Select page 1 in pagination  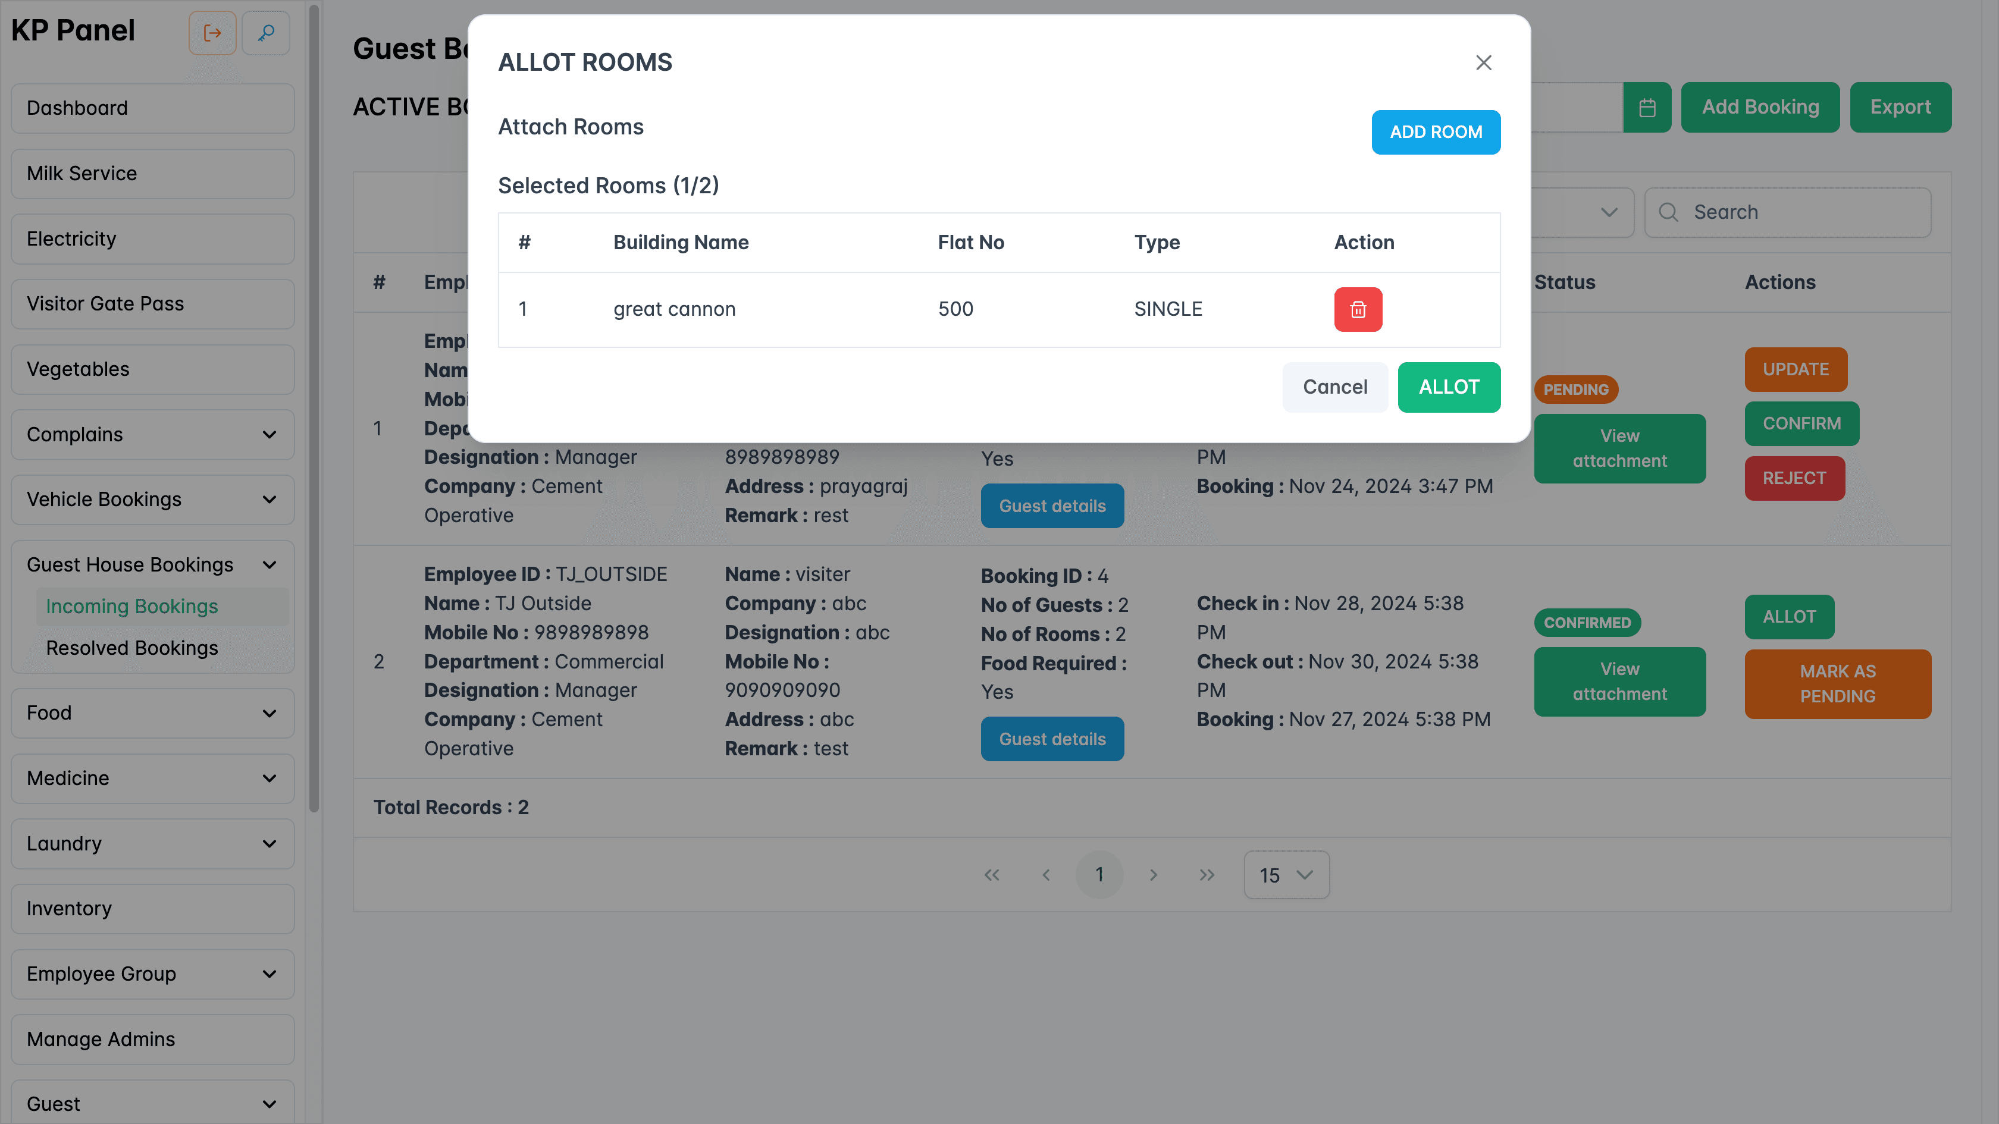tap(1099, 875)
